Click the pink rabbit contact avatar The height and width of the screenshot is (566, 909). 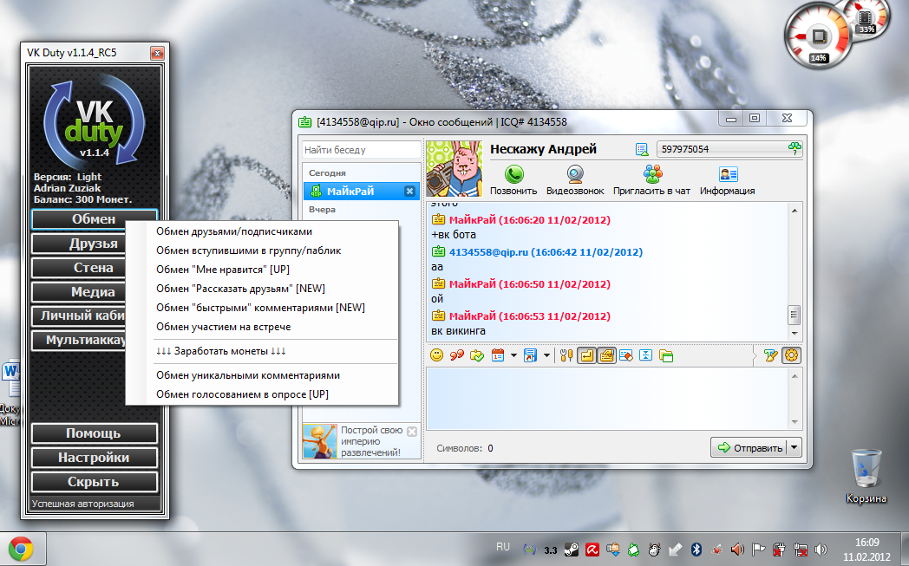click(x=454, y=168)
